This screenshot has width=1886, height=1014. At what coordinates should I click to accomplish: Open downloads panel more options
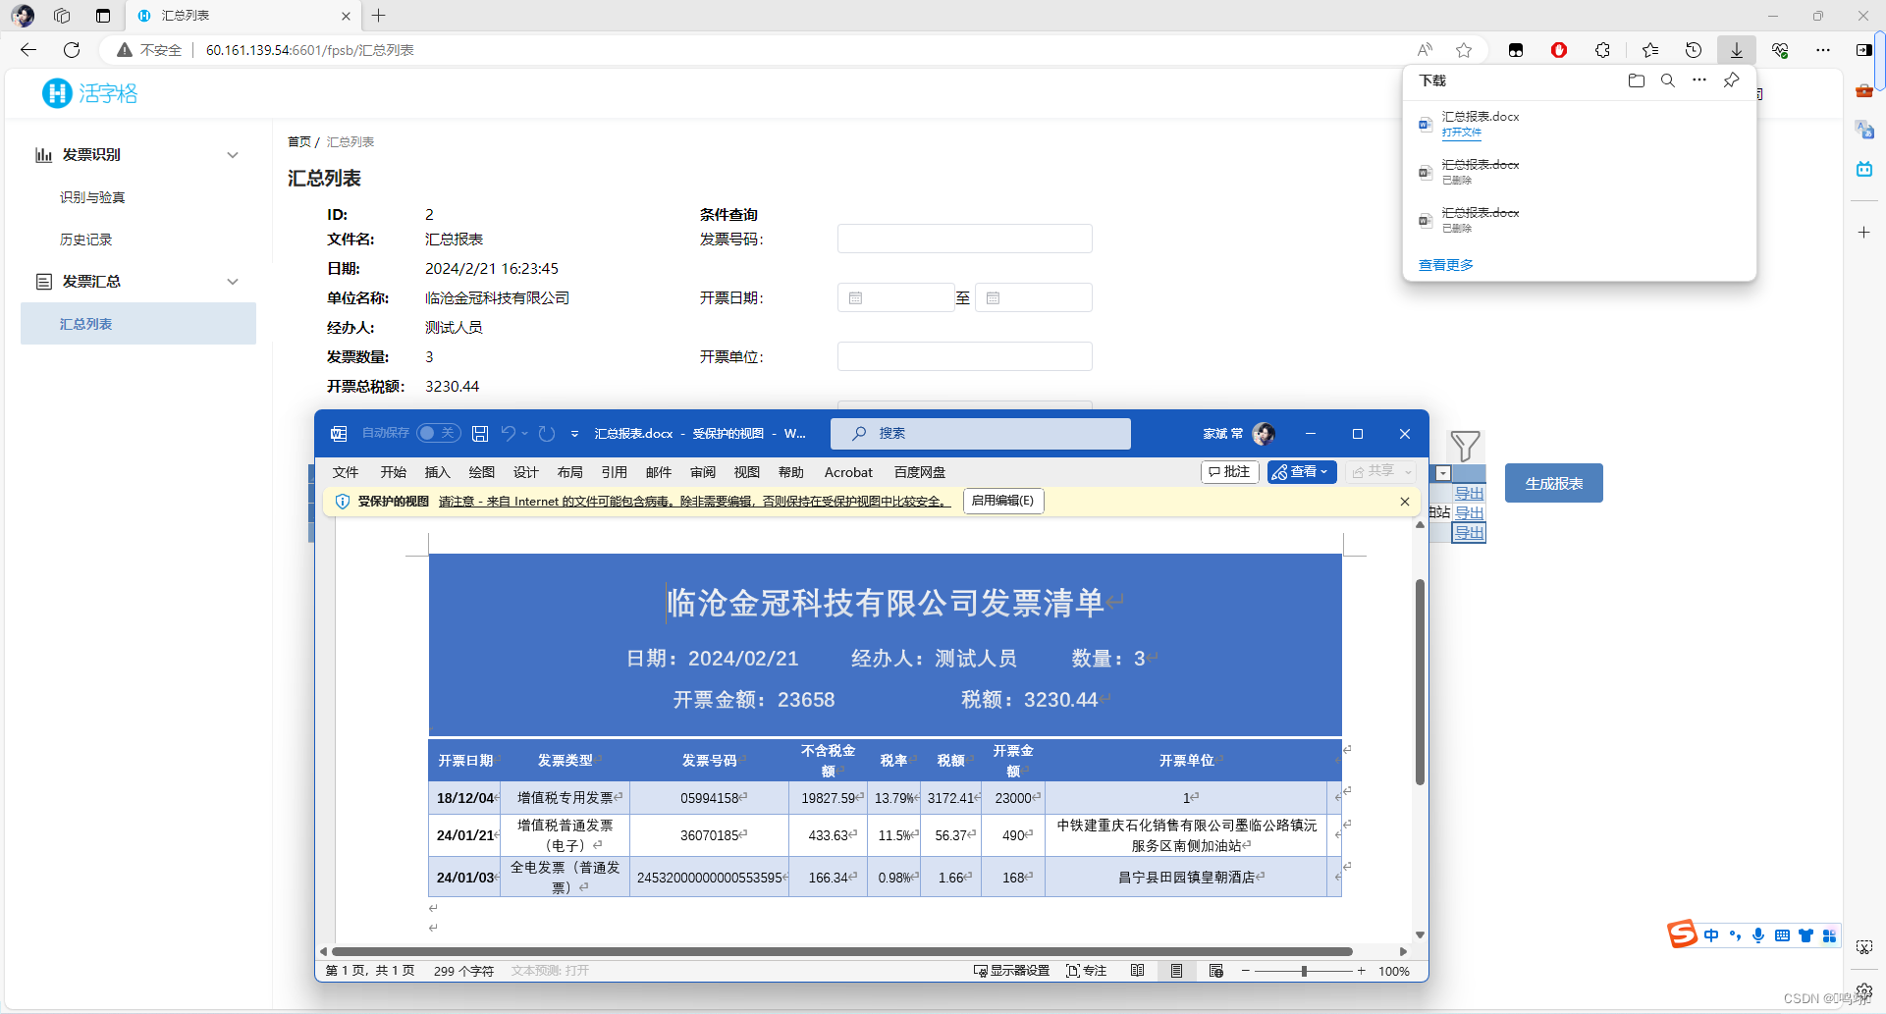coord(1699,80)
